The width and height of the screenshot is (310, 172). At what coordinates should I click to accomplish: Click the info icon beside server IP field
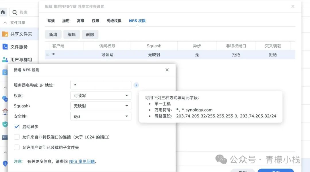tap(136, 85)
